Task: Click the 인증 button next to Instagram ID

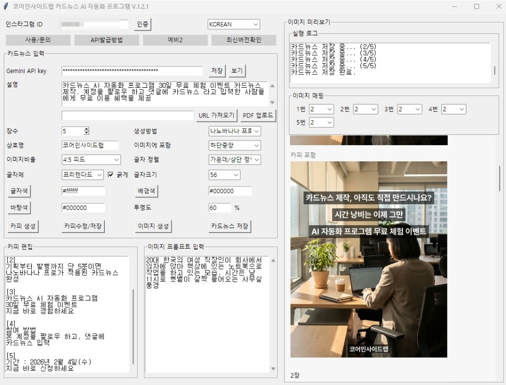Action: (142, 24)
